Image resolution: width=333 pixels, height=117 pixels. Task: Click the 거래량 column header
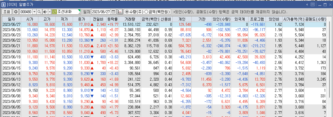pos(130,19)
